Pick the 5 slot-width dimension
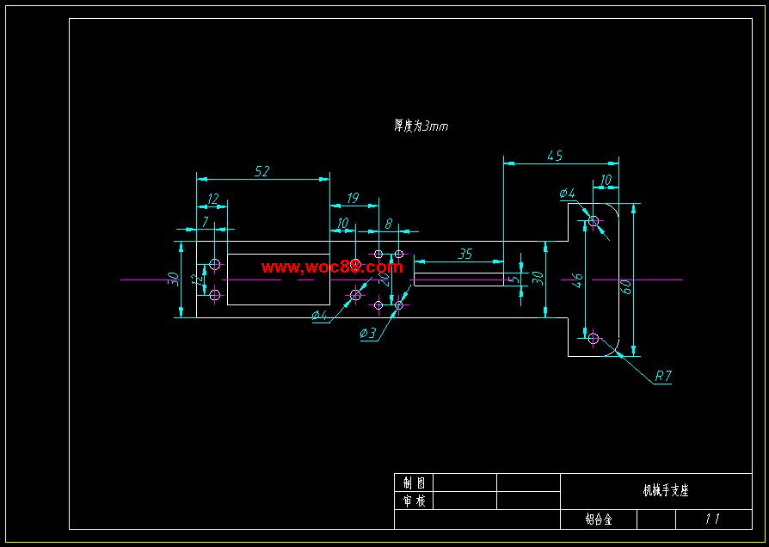 (513, 280)
